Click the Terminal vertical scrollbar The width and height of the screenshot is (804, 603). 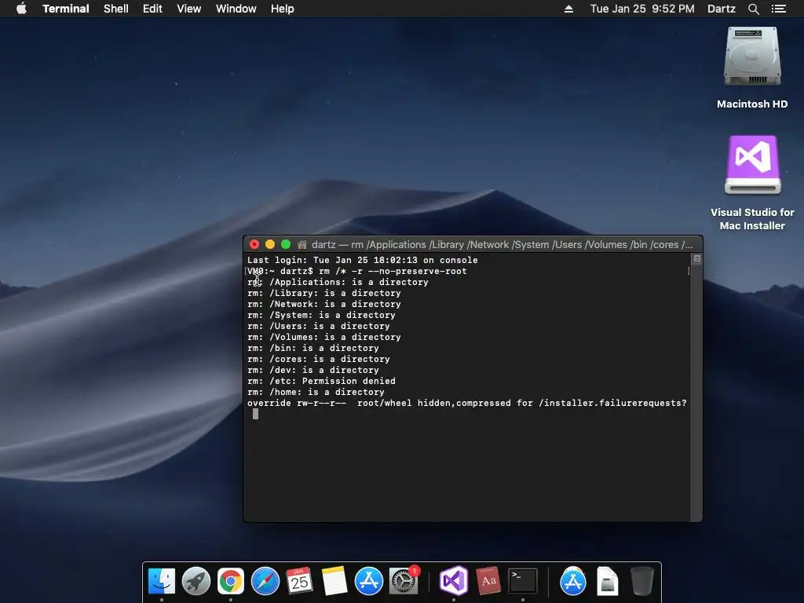click(696, 393)
